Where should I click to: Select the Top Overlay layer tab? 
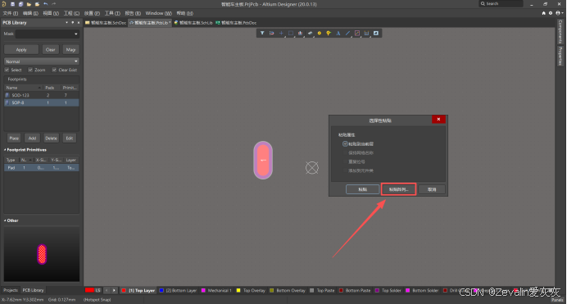tap(252, 291)
